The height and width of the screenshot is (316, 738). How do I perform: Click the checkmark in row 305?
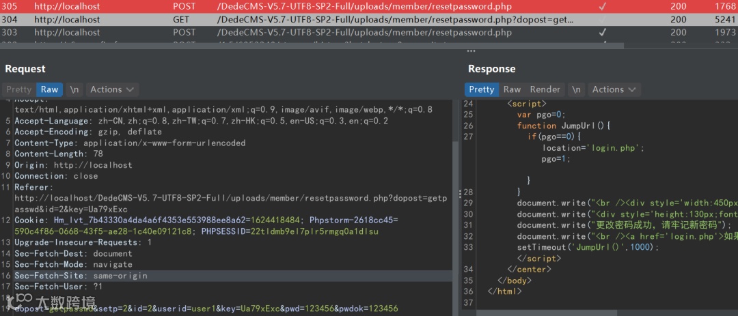click(x=602, y=7)
